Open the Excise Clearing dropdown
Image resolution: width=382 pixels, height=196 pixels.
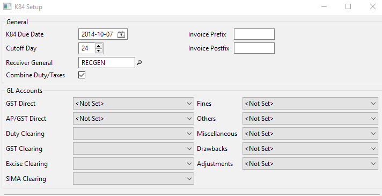point(134,164)
